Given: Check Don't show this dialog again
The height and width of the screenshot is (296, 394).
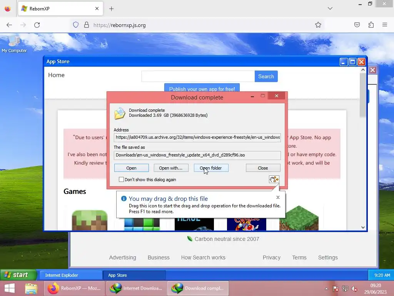Looking at the screenshot, I should (x=121, y=180).
